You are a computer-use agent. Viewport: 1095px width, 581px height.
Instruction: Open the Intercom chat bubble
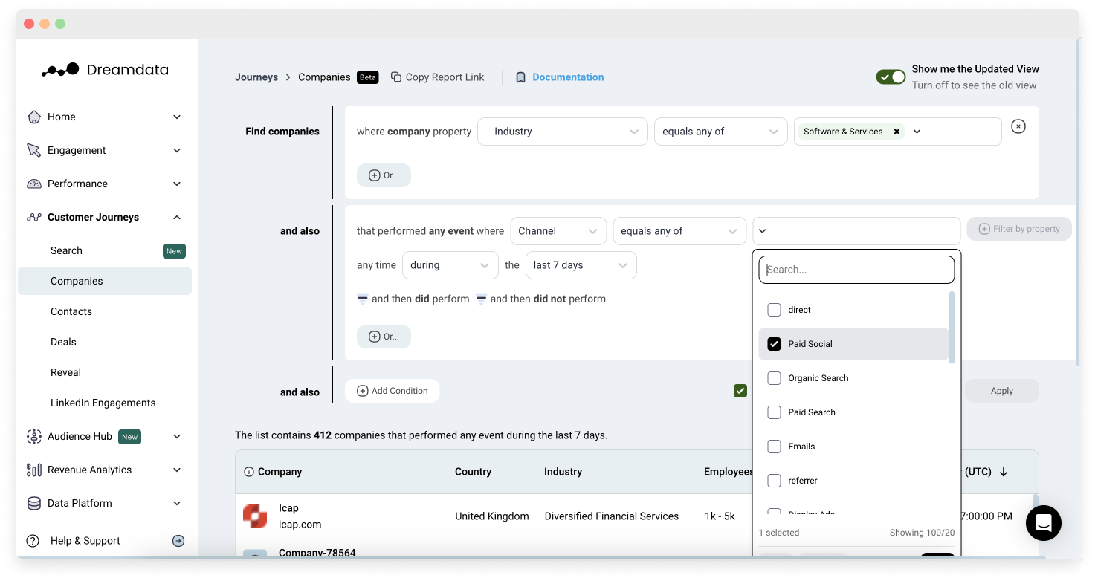click(x=1043, y=523)
